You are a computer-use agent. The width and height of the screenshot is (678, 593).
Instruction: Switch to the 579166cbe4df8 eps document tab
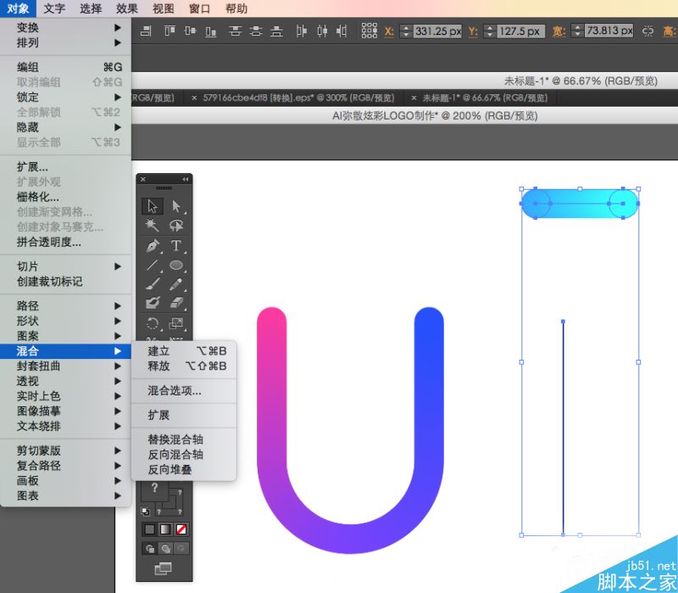click(292, 98)
